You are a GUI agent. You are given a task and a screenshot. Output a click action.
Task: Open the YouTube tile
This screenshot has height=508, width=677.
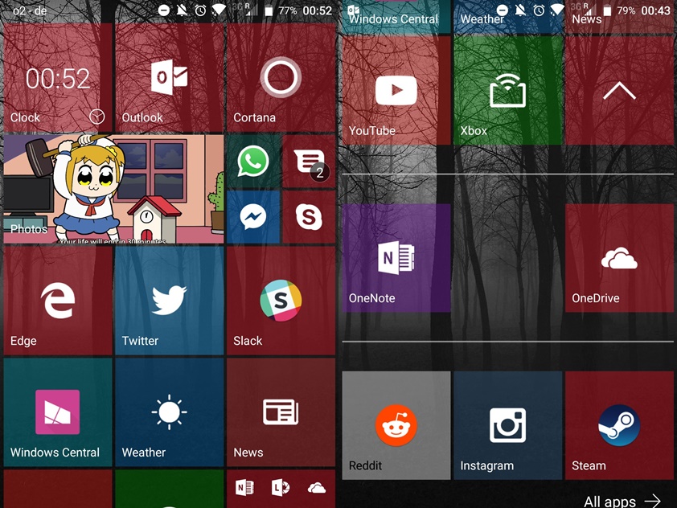(396, 90)
